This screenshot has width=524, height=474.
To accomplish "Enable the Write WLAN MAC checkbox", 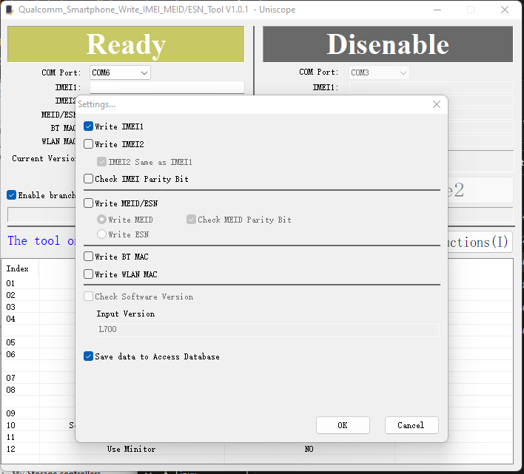I will tap(88, 274).
